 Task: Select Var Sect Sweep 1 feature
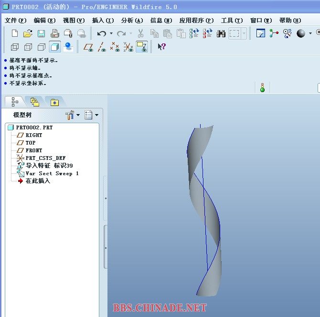pos(52,173)
